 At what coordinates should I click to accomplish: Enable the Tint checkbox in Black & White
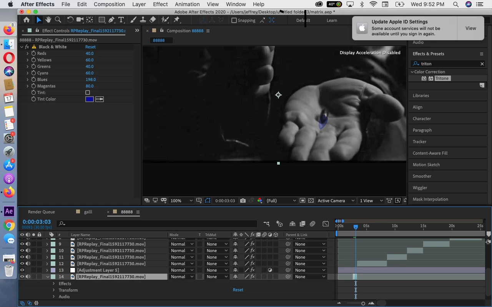(x=88, y=92)
